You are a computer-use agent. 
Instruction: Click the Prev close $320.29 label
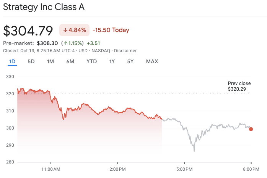[239, 86]
